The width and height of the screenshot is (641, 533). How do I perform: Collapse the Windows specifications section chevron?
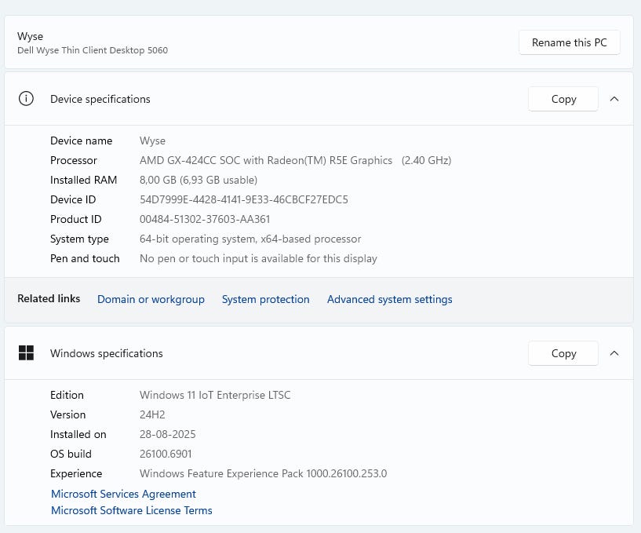614,353
